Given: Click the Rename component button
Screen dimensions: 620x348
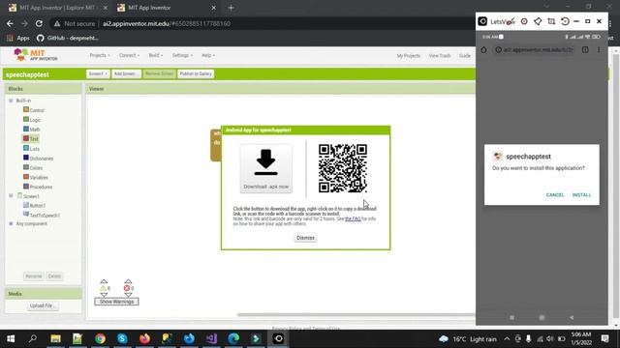Looking at the screenshot, I should coord(34,276).
